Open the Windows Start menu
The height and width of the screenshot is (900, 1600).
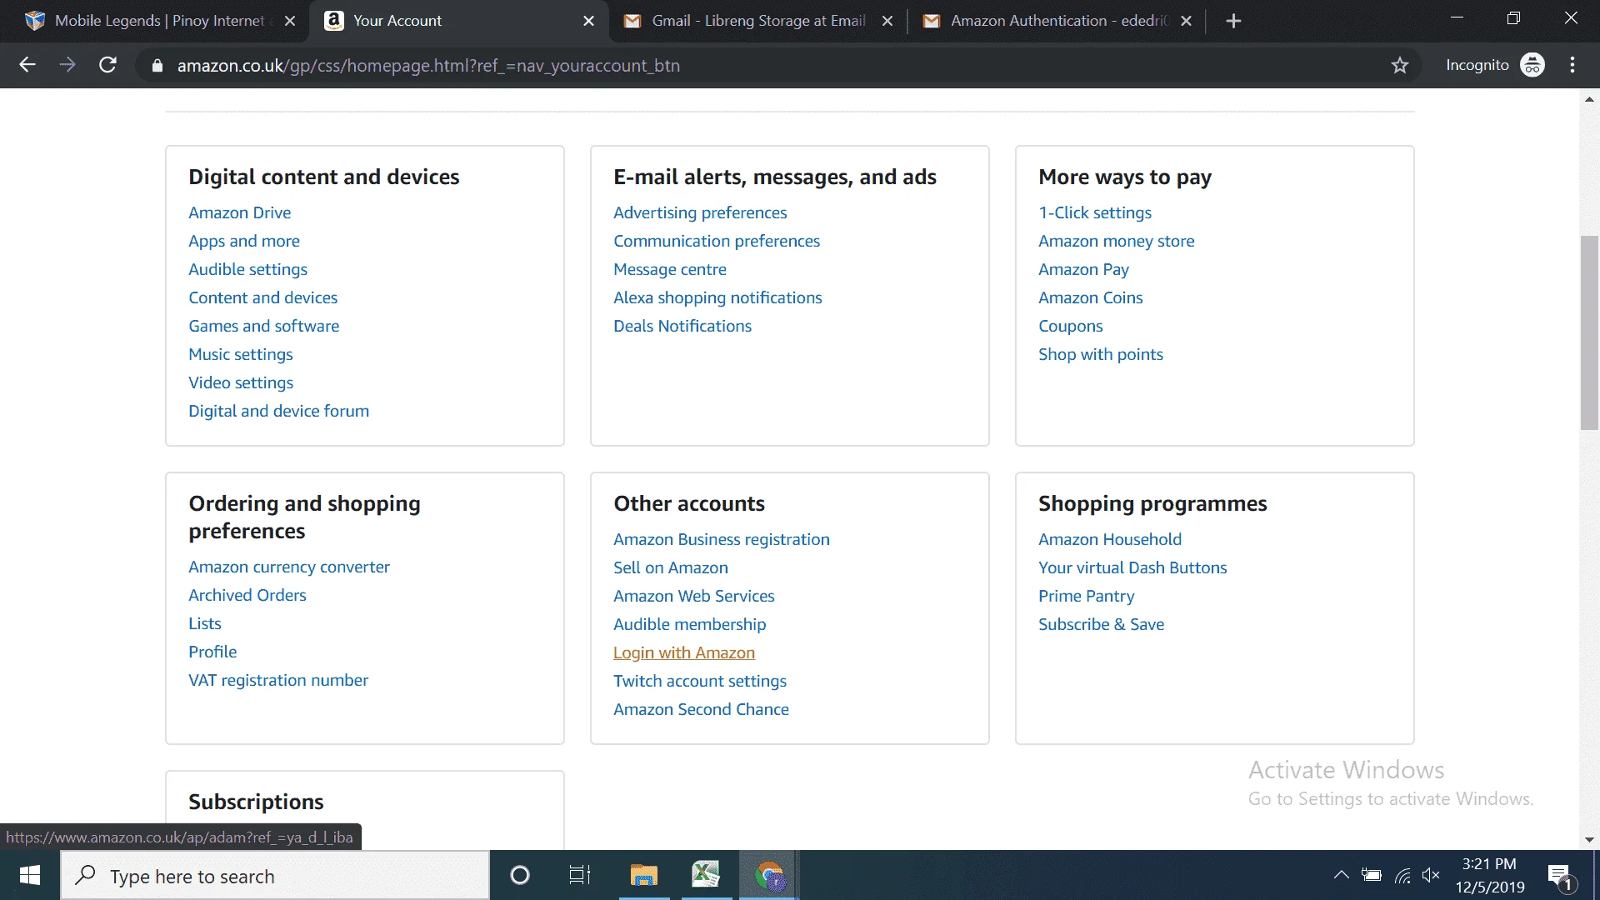30,876
